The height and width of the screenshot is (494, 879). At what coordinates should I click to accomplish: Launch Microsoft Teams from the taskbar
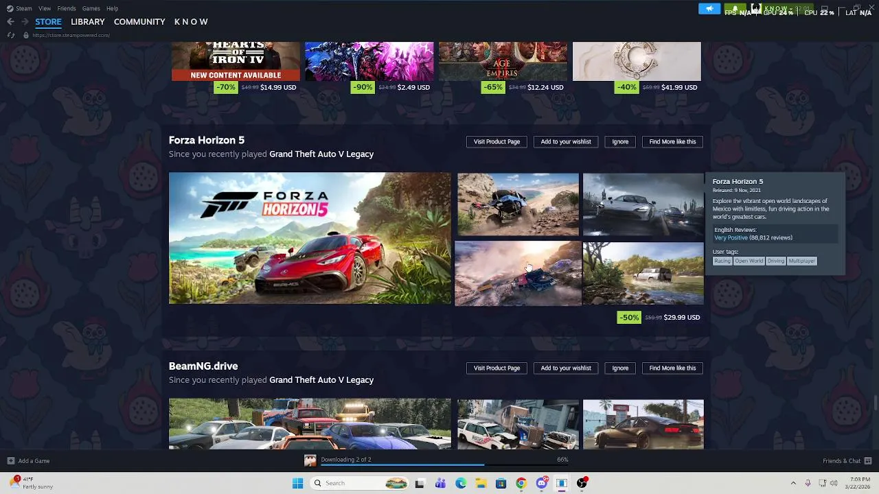[440, 483]
